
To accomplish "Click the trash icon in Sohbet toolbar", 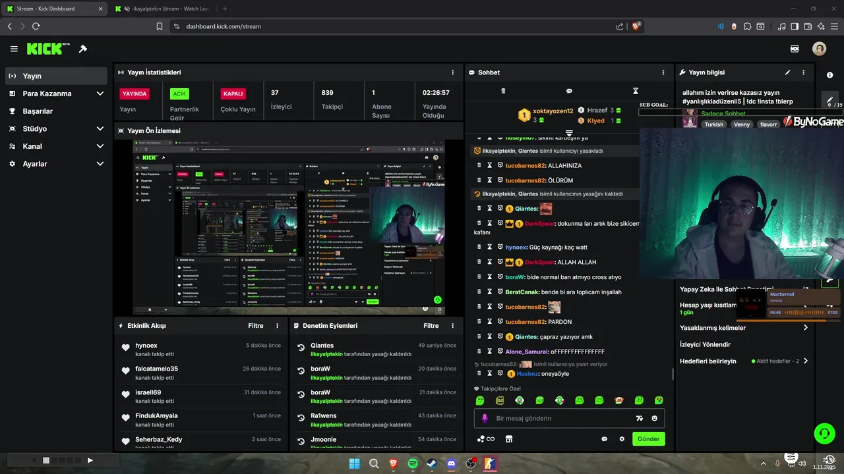I will [503, 91].
